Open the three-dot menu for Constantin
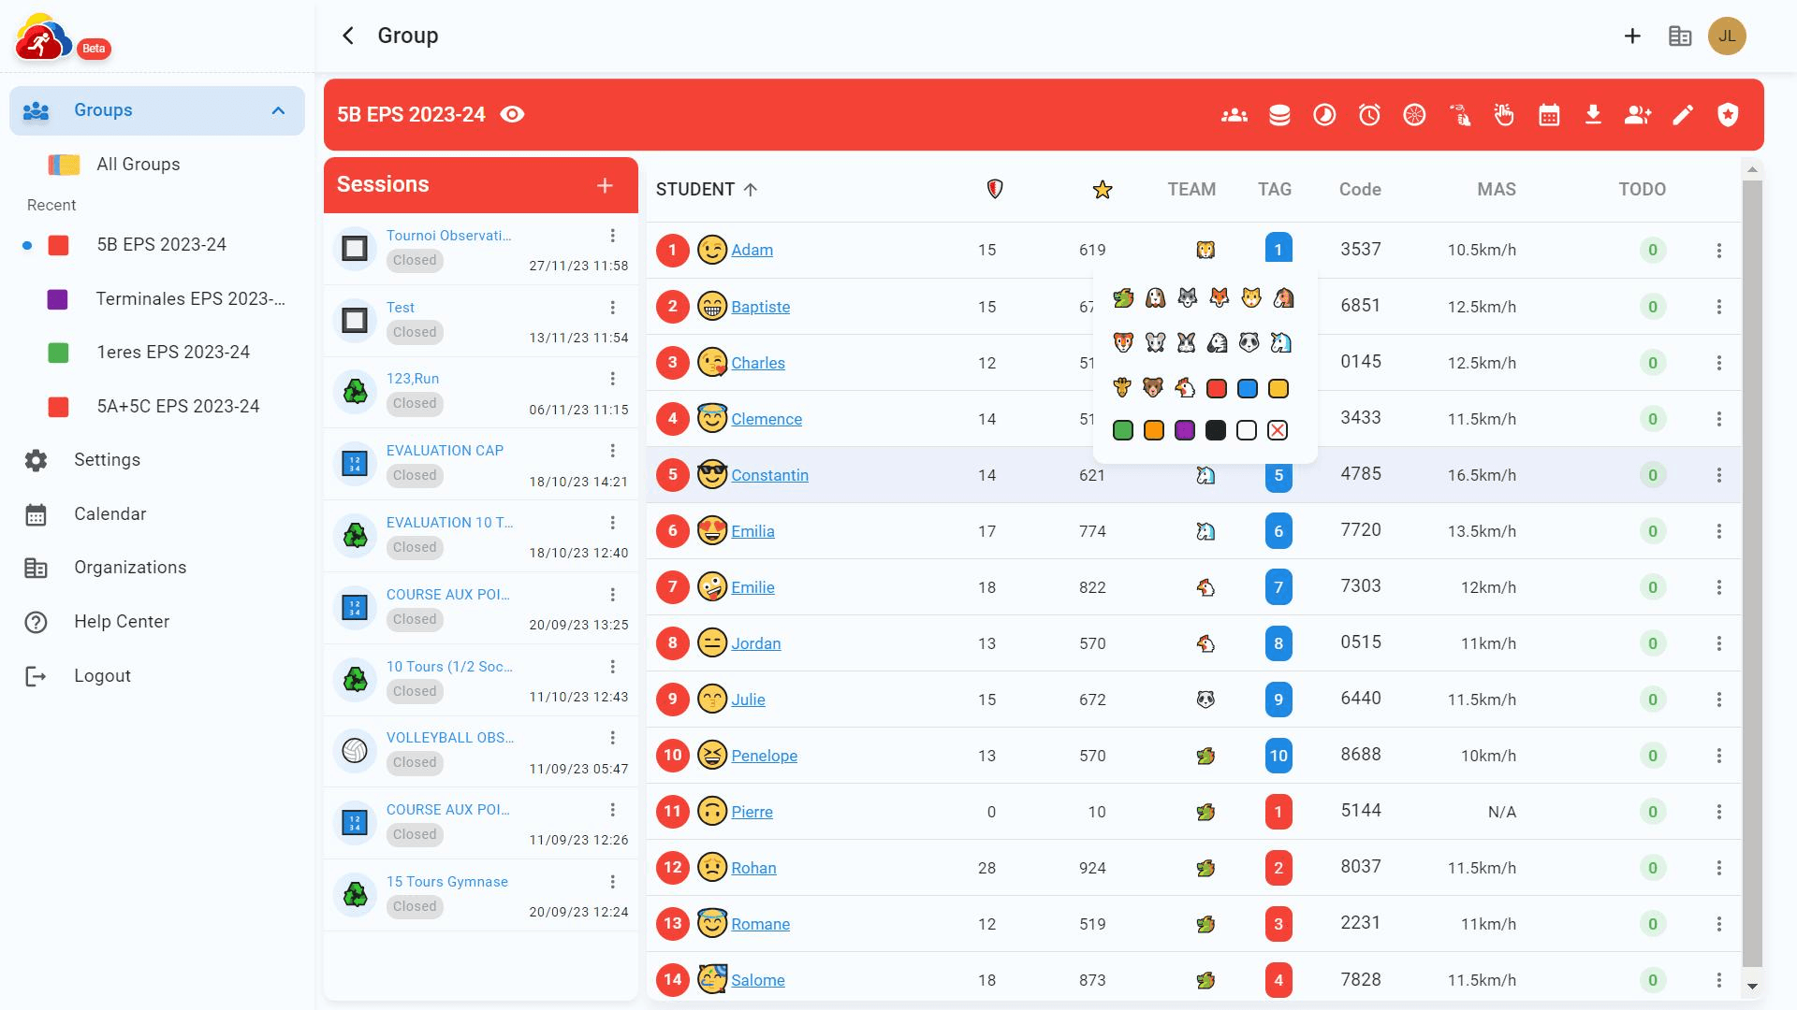Viewport: 1797px width, 1010px height. (x=1718, y=475)
